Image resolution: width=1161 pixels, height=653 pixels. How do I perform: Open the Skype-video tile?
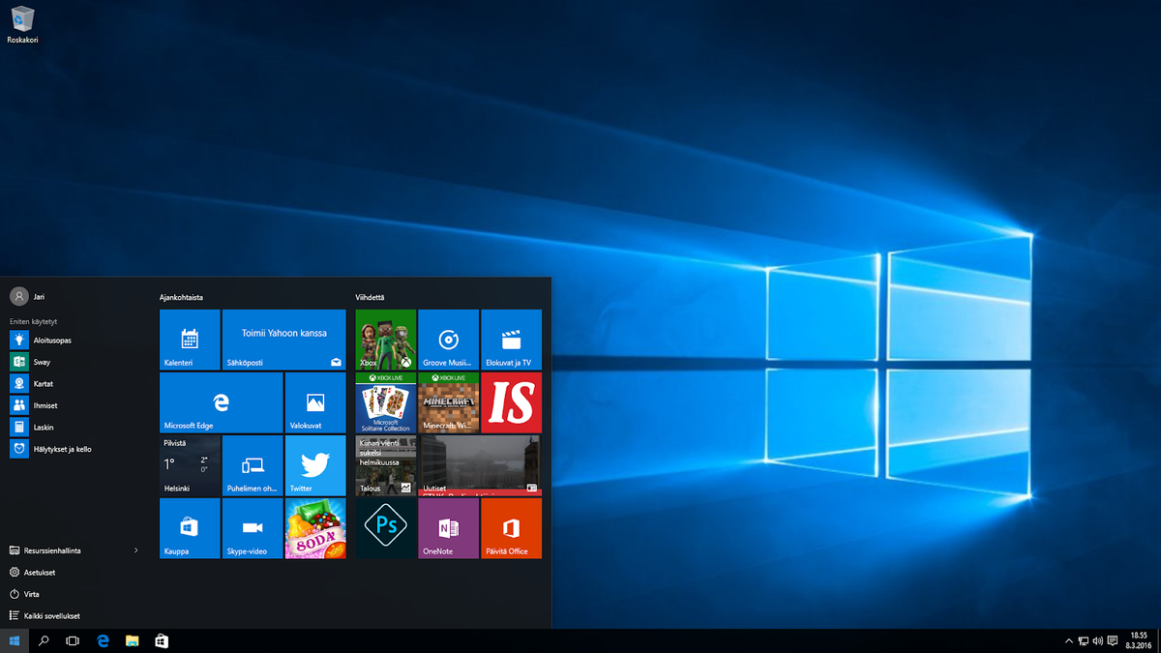(253, 528)
